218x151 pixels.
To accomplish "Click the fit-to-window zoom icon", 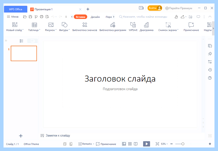I will point(157,144).
